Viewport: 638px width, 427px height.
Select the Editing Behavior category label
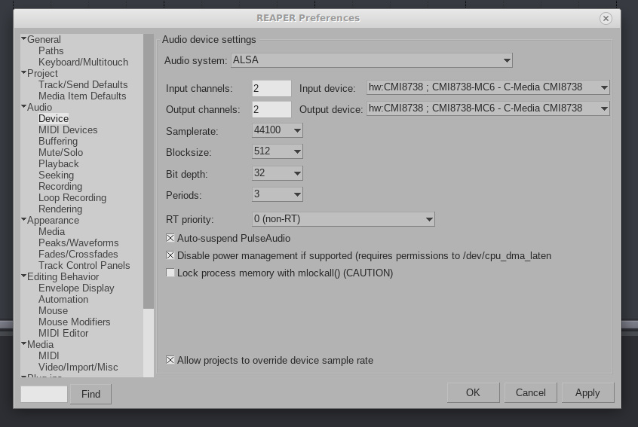tap(63, 276)
